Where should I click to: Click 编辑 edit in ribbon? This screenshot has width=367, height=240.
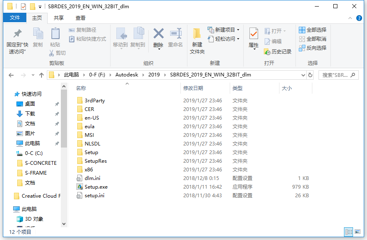[x=273, y=42]
